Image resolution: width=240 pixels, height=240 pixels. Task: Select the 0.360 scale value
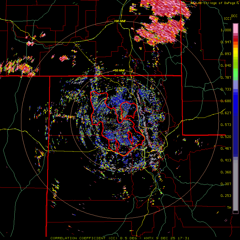click(226, 172)
